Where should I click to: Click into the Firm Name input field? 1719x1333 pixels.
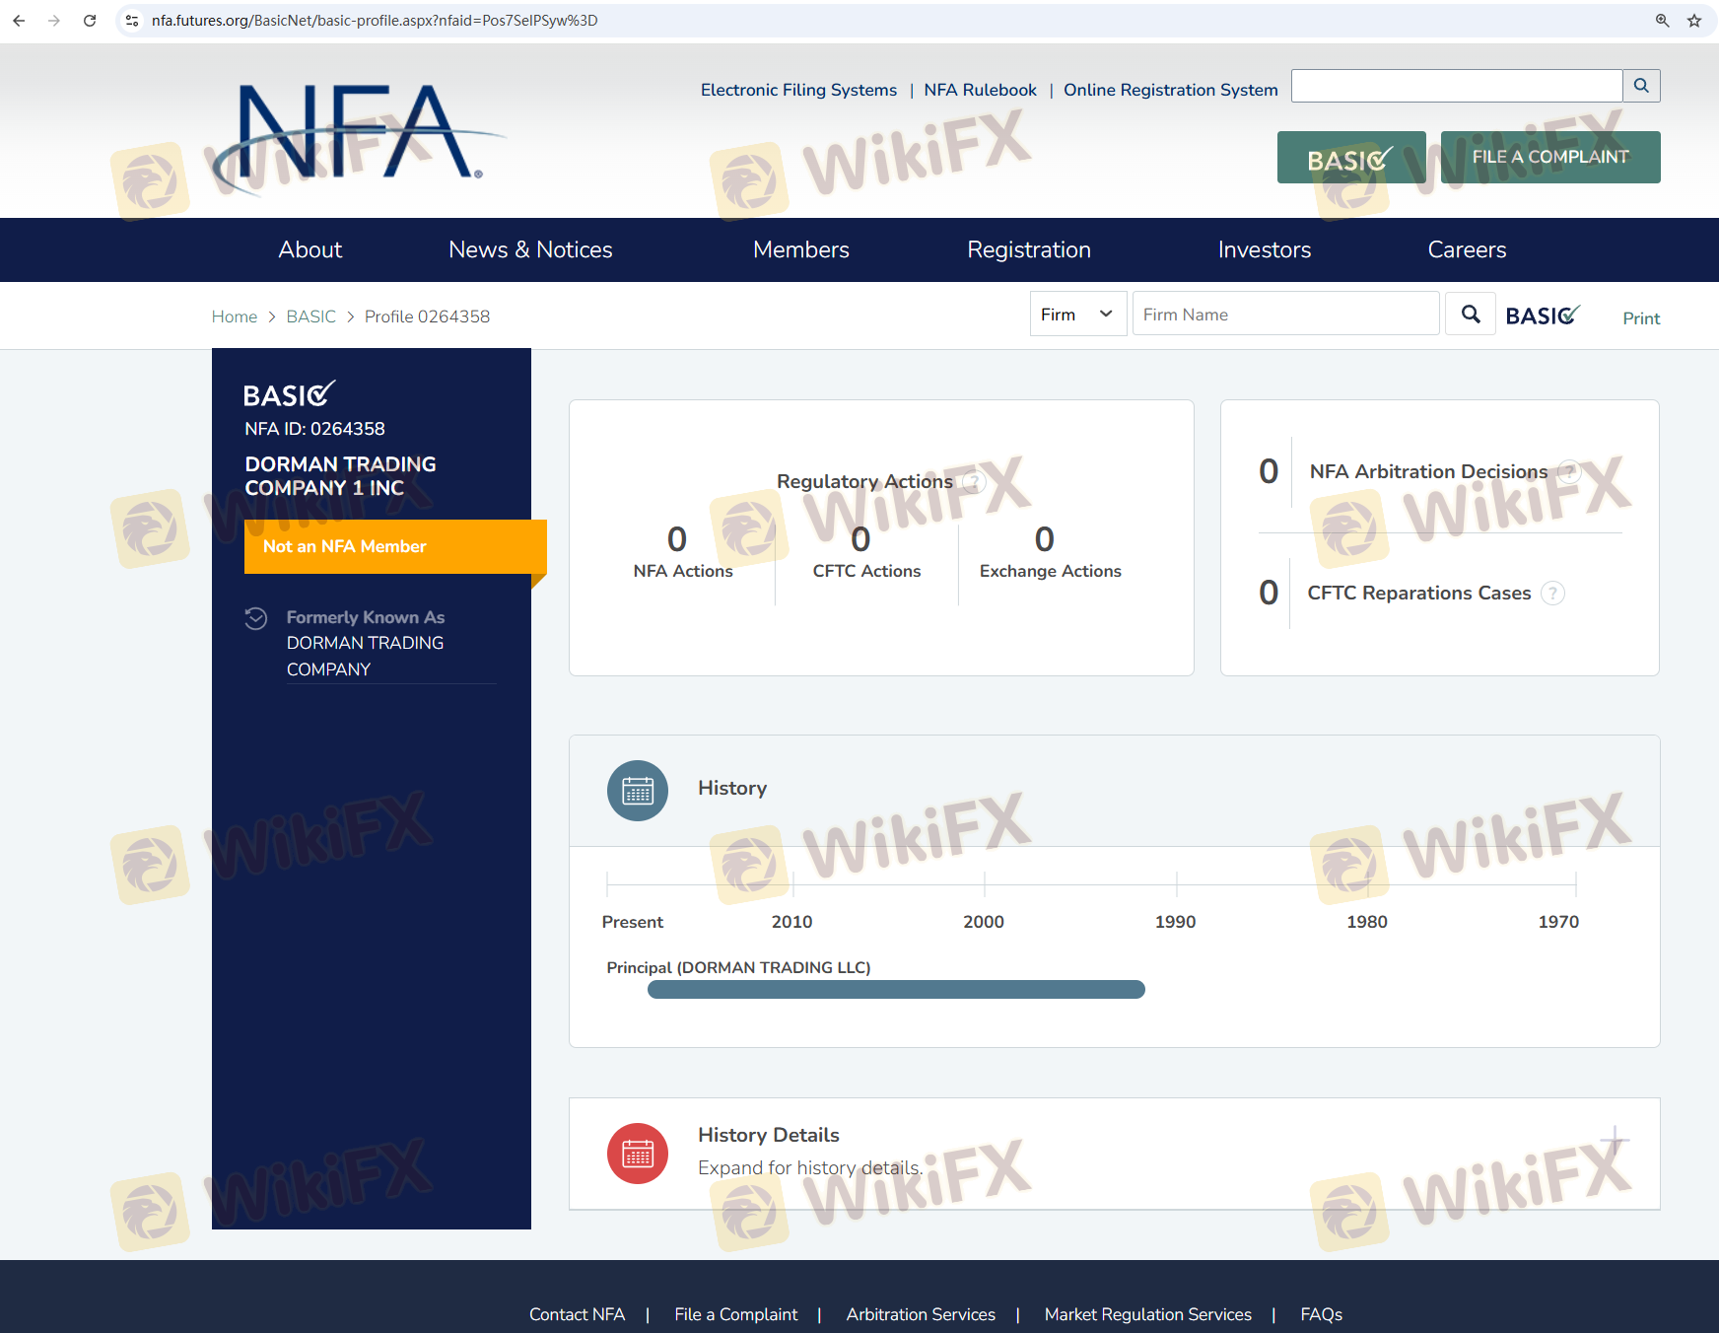coord(1284,315)
